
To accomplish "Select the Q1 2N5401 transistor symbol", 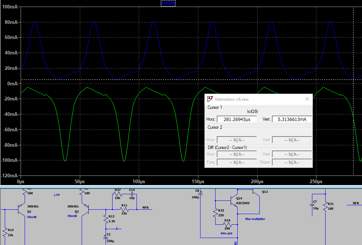I will click(22, 209).
